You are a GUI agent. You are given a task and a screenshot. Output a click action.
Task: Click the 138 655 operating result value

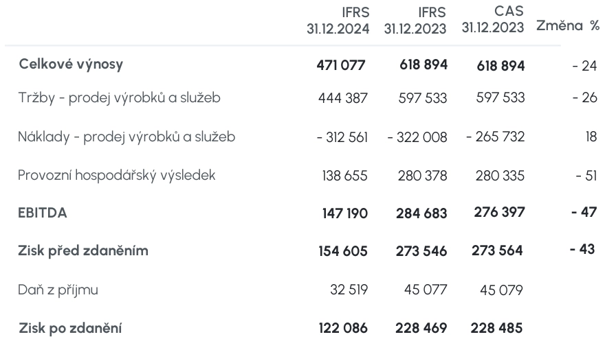pyautogui.click(x=344, y=176)
